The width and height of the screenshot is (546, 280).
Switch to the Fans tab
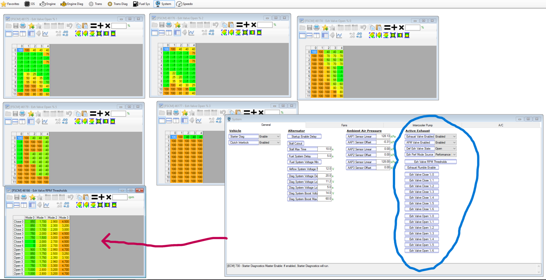tap(344, 125)
